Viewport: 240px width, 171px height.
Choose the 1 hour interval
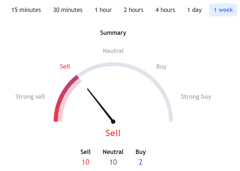pyautogui.click(x=103, y=10)
